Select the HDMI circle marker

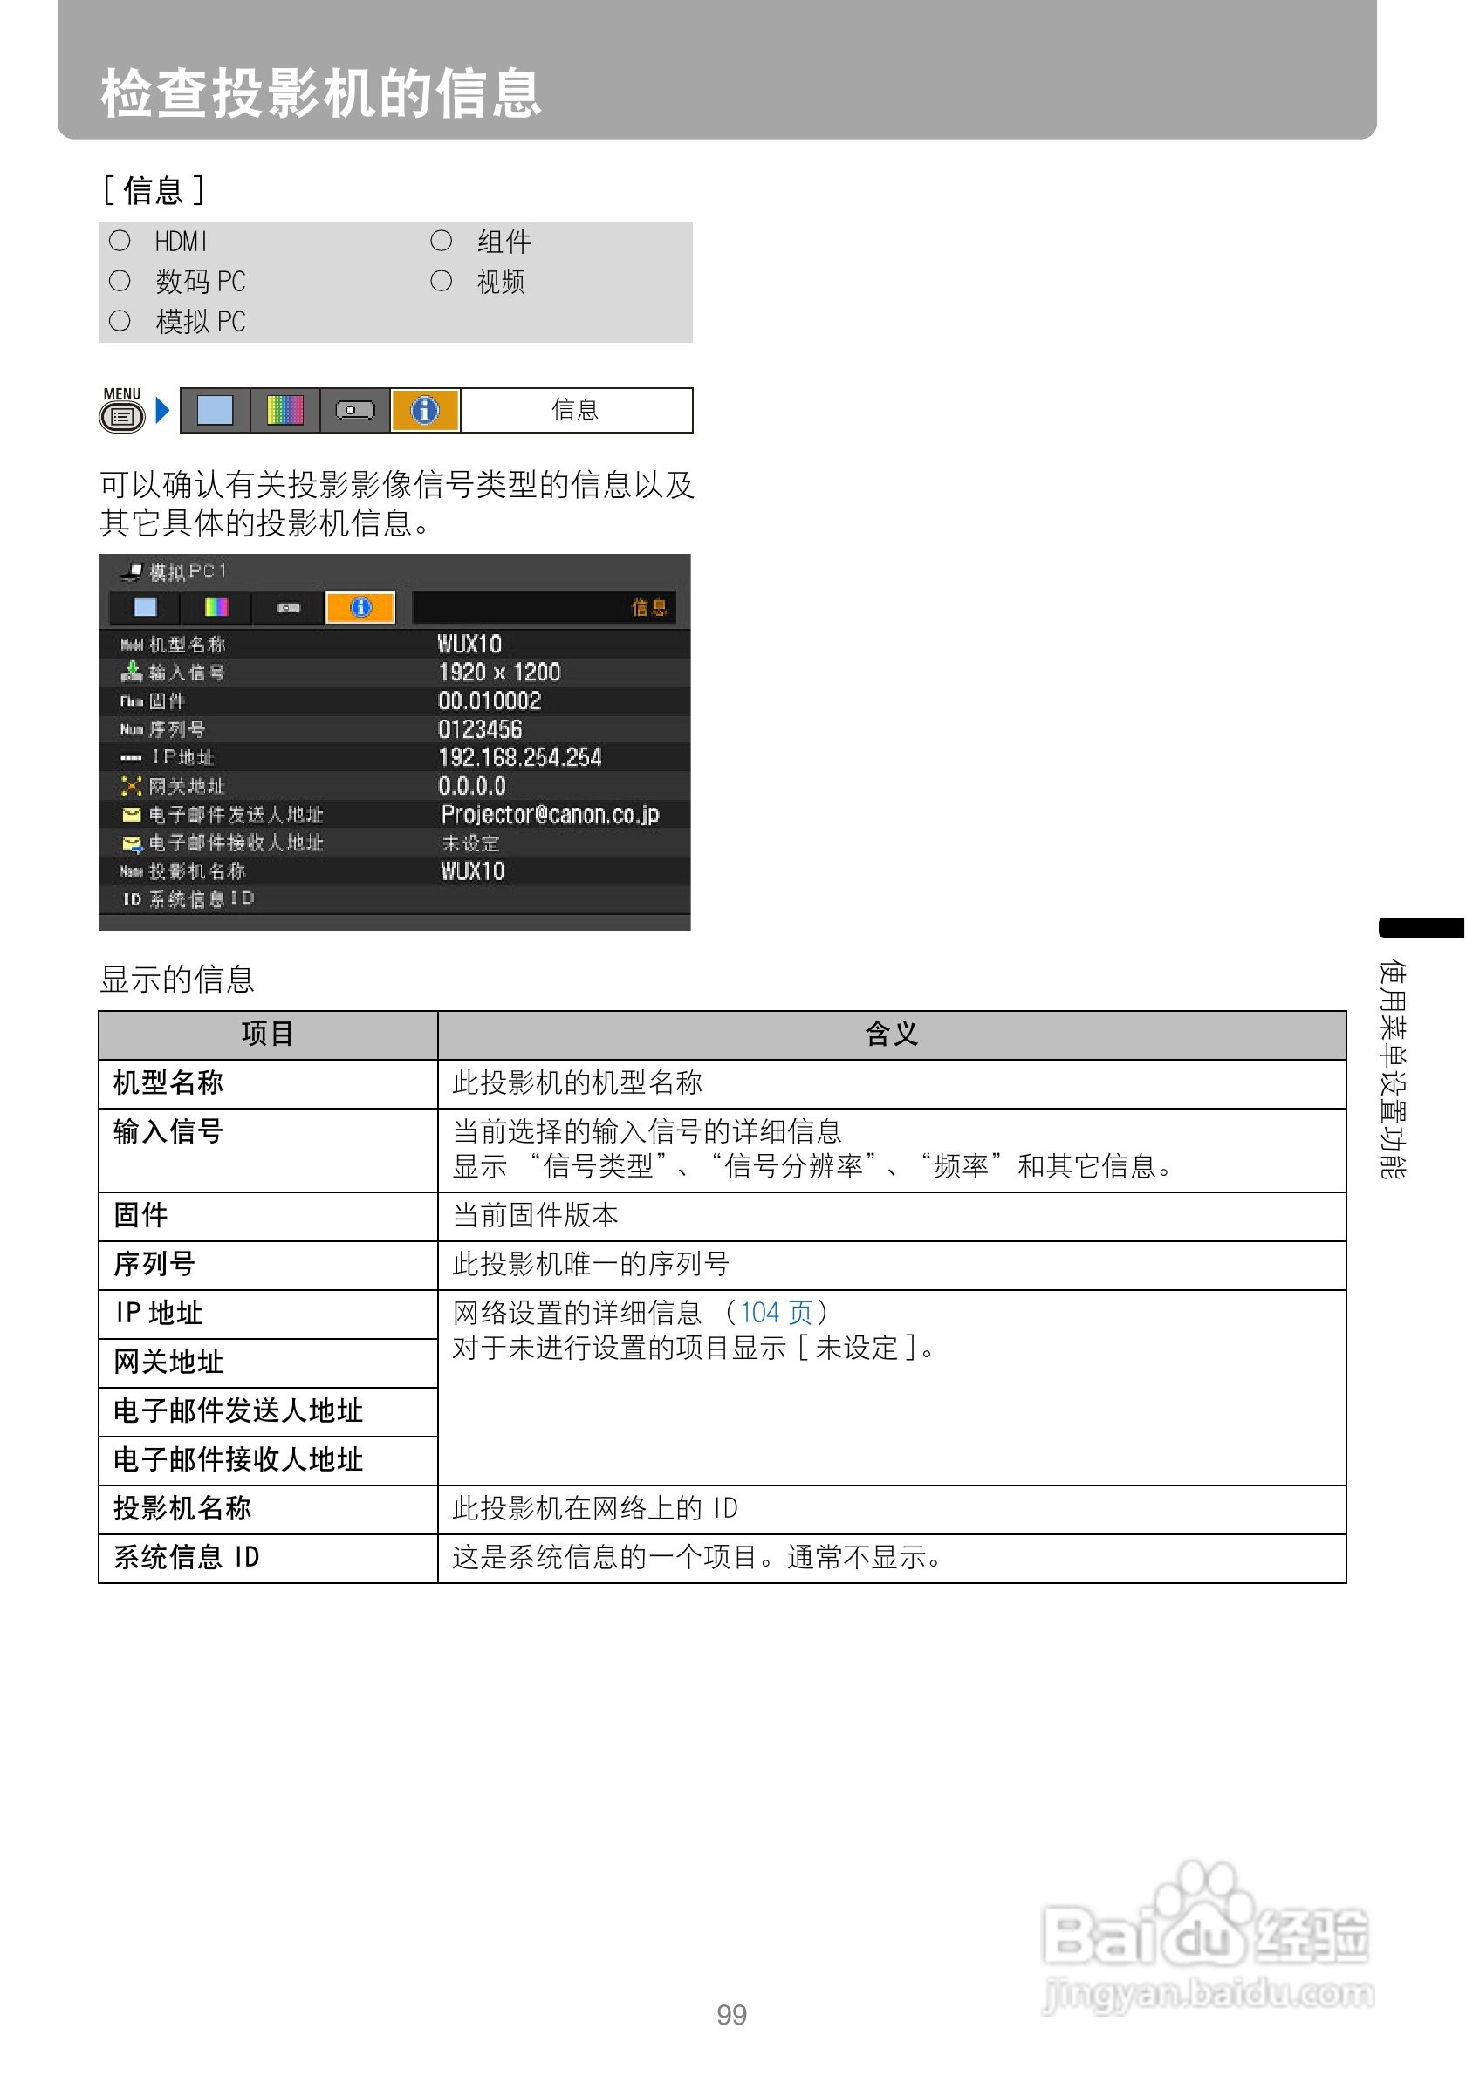(120, 241)
